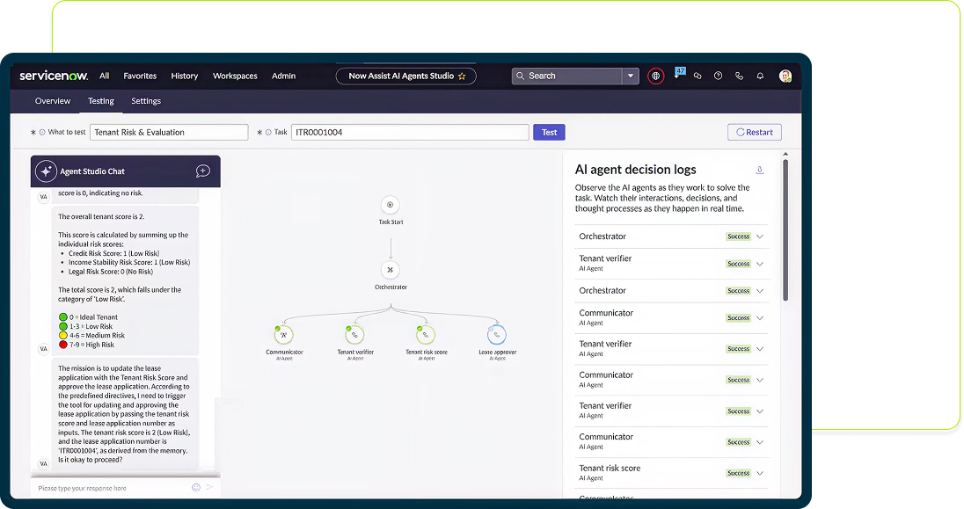Download the AI agent decision logs
Viewport: 964px width, 509px height.
[x=760, y=170]
